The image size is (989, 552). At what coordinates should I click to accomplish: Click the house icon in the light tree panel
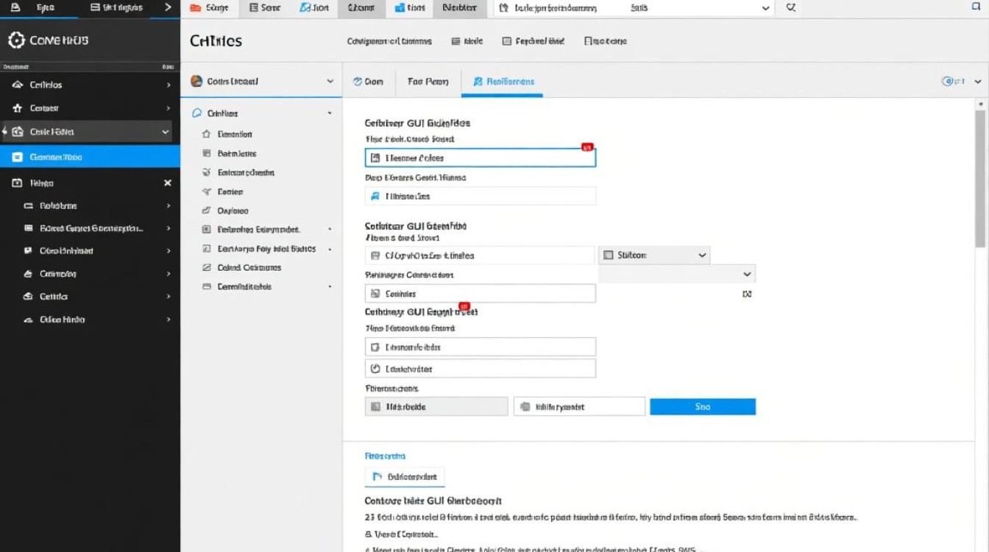coord(206,135)
